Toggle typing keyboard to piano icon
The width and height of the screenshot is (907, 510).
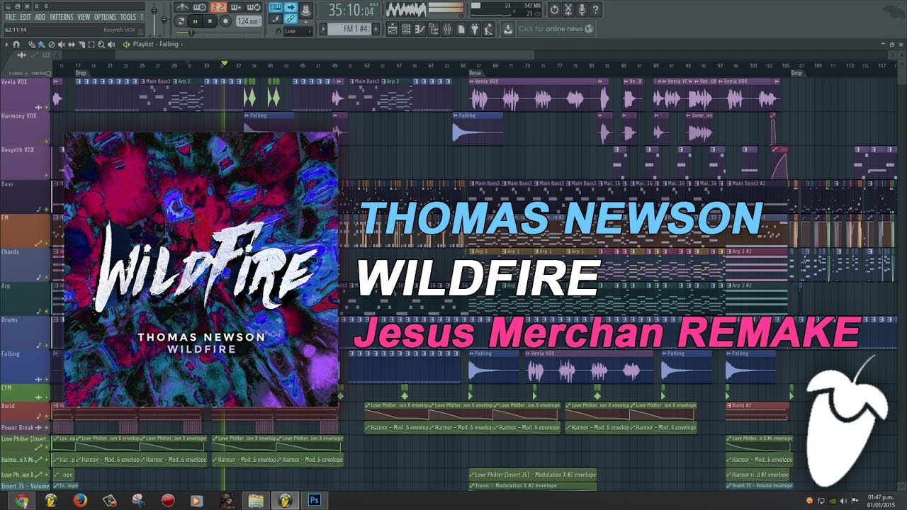click(276, 7)
